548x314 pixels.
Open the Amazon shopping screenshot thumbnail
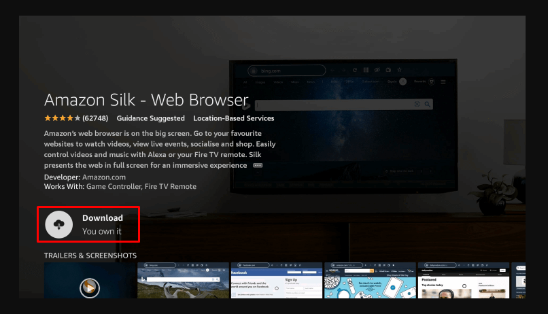coord(370,280)
